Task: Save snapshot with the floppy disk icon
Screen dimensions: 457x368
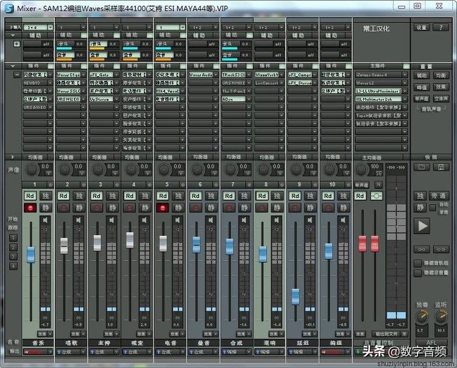Action: 441,166
